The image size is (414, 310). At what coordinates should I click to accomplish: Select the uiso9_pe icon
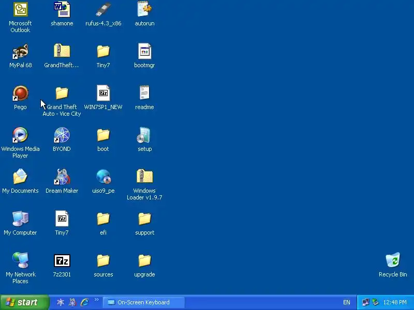103,177
